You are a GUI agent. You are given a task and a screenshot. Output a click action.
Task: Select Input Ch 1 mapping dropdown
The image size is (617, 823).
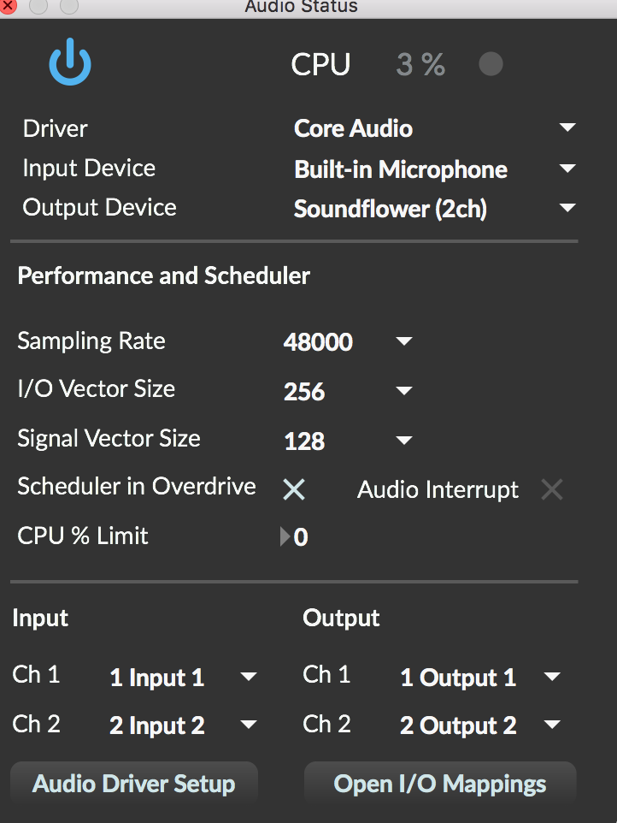point(183,677)
